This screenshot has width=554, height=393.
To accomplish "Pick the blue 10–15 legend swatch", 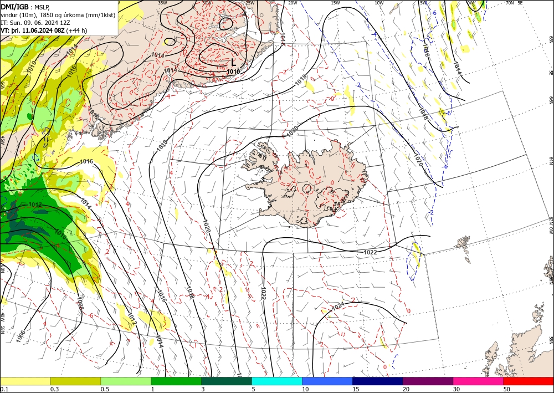I will [x=327, y=381].
